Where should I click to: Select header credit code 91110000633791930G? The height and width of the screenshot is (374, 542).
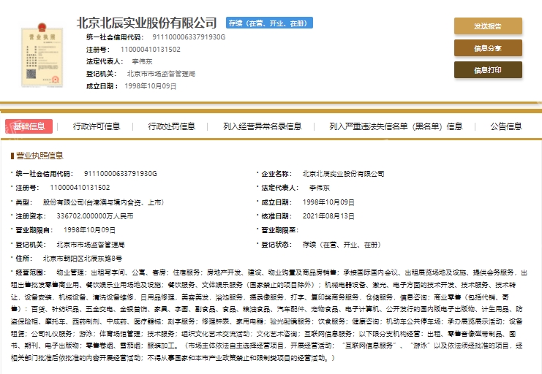(189, 37)
